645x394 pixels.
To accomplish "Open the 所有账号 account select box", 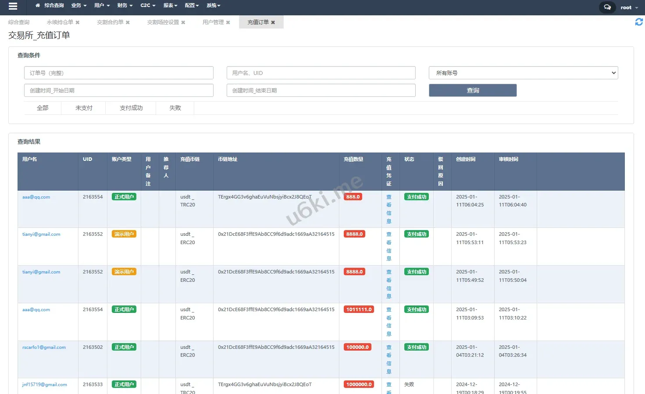I will (x=523, y=73).
